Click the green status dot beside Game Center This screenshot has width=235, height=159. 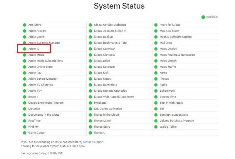pos(25,133)
